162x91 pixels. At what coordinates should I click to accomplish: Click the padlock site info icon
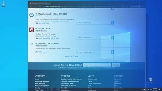43,6
